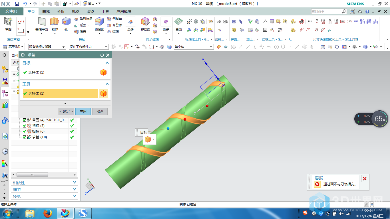Open the Sogou browser taskbar icon
This screenshot has width=390, height=219.
(83, 213)
